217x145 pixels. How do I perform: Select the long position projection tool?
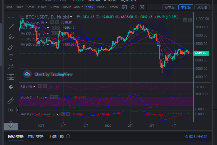coord(11,77)
